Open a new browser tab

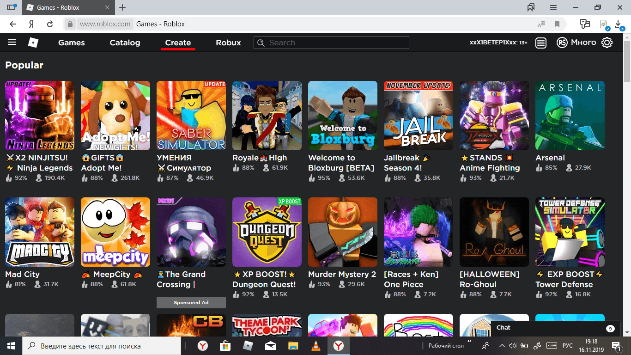tap(122, 7)
